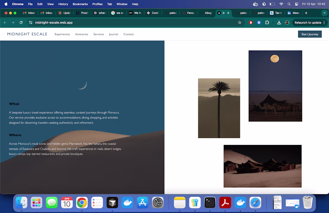Open the Downloads icon in the toolbar
Viewport: 329px width, 213px height.
[x=279, y=22]
